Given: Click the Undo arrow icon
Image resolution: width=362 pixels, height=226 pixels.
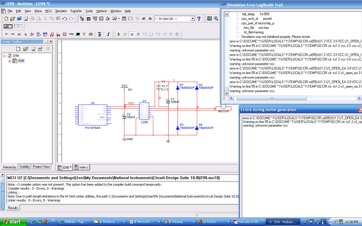Looking at the screenshot, I should 65,19.
